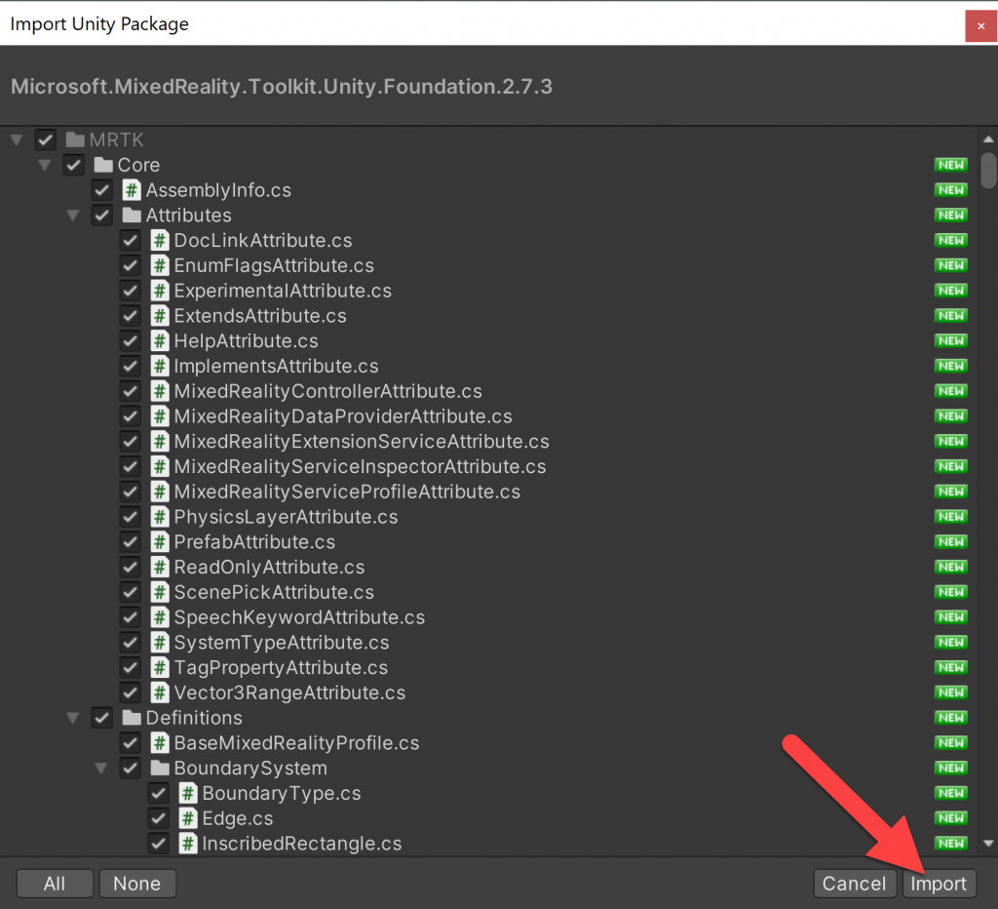Click the MixedRealityDataProviderAttribute.cs script icon

click(160, 416)
